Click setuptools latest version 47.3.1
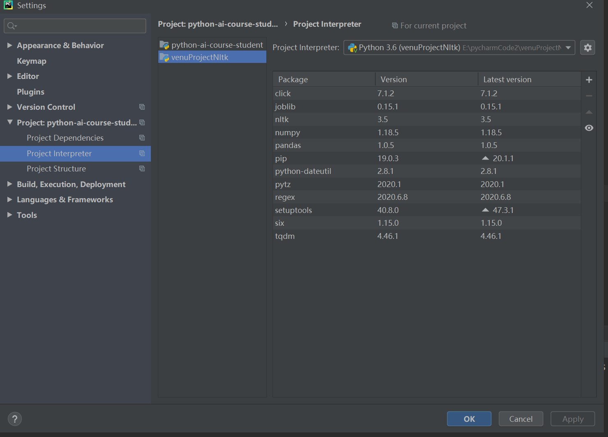Image resolution: width=608 pixels, height=437 pixels. click(503, 210)
